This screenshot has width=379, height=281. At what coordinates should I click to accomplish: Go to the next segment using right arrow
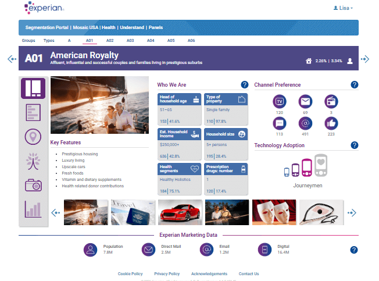[365, 59]
